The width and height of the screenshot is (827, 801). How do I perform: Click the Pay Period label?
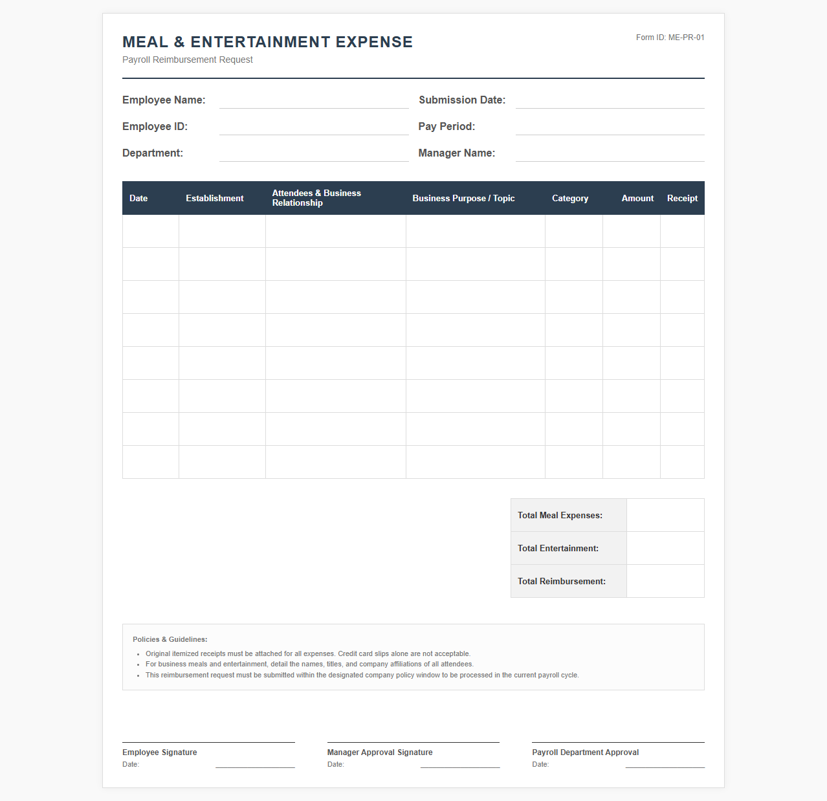[447, 127]
